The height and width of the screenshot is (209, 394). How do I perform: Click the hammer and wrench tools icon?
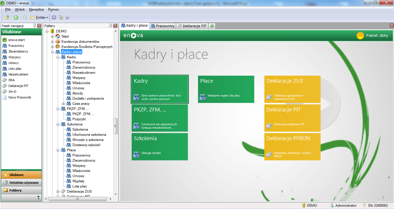point(68,18)
